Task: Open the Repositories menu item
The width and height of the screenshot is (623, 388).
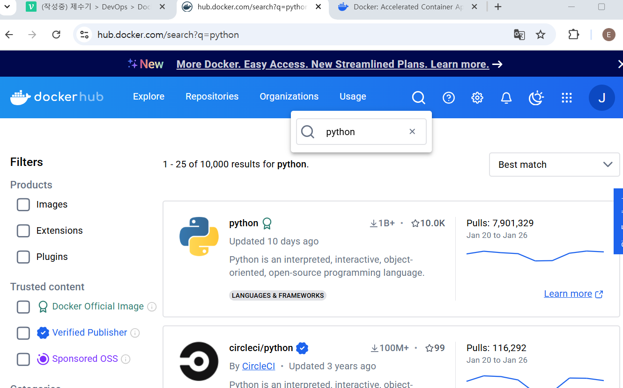Action: pyautogui.click(x=212, y=96)
